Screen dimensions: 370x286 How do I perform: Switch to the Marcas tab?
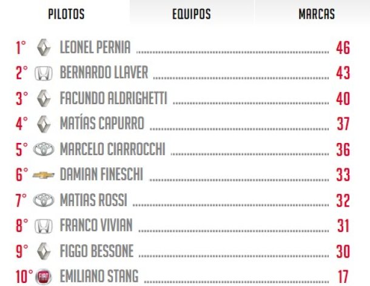pos(317,14)
